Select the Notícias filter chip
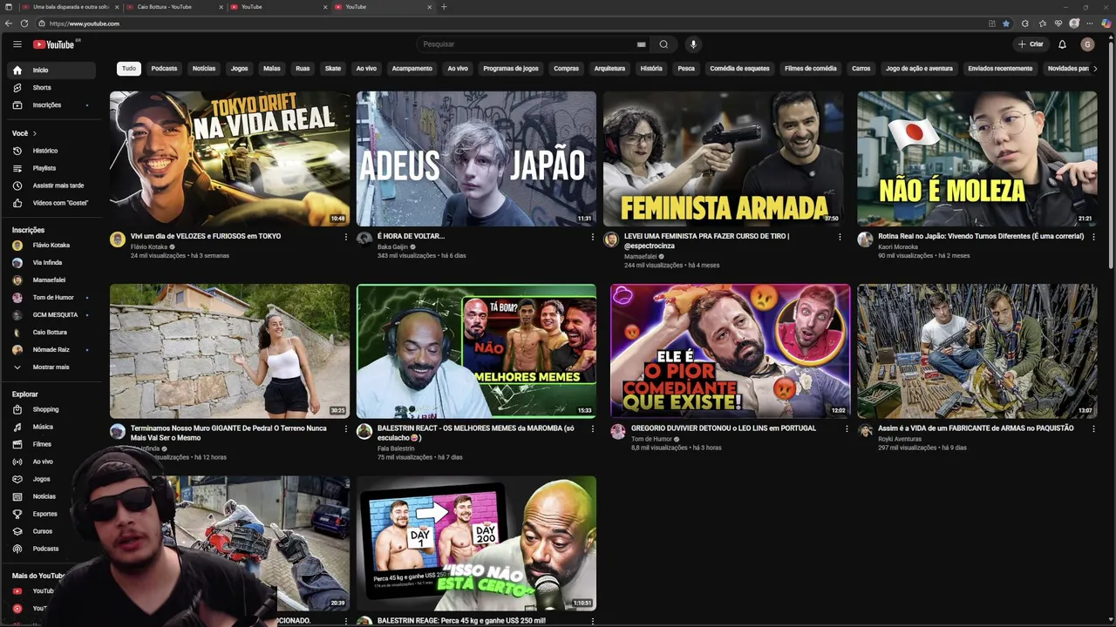Screen dimensions: 1116x627 pos(204,68)
